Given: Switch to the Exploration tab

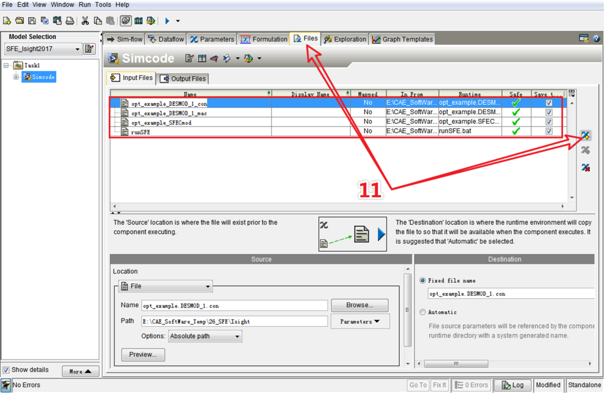Looking at the screenshot, I should tap(345, 39).
